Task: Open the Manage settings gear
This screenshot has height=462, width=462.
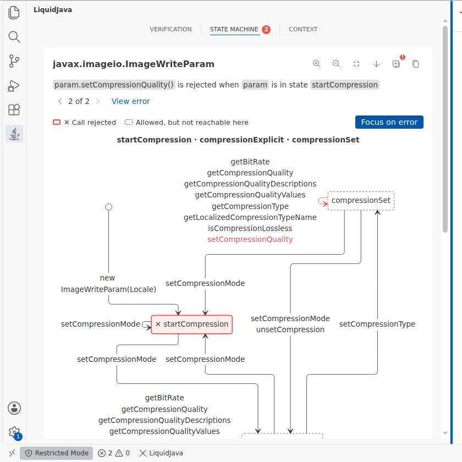Action: pyautogui.click(x=14, y=432)
